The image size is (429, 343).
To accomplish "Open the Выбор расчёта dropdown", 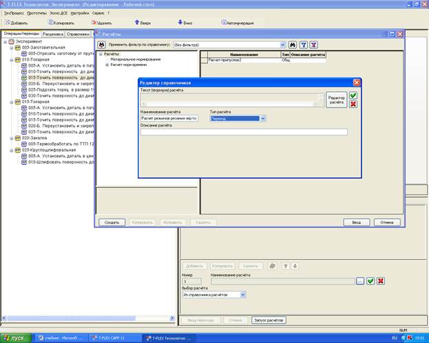I will coord(242,295).
